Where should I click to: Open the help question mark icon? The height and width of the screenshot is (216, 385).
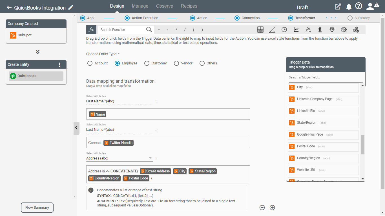click(x=359, y=6)
